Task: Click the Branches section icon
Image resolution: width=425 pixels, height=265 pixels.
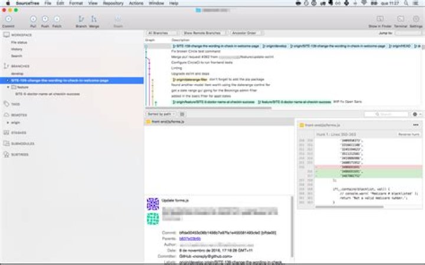Action: coord(6,66)
